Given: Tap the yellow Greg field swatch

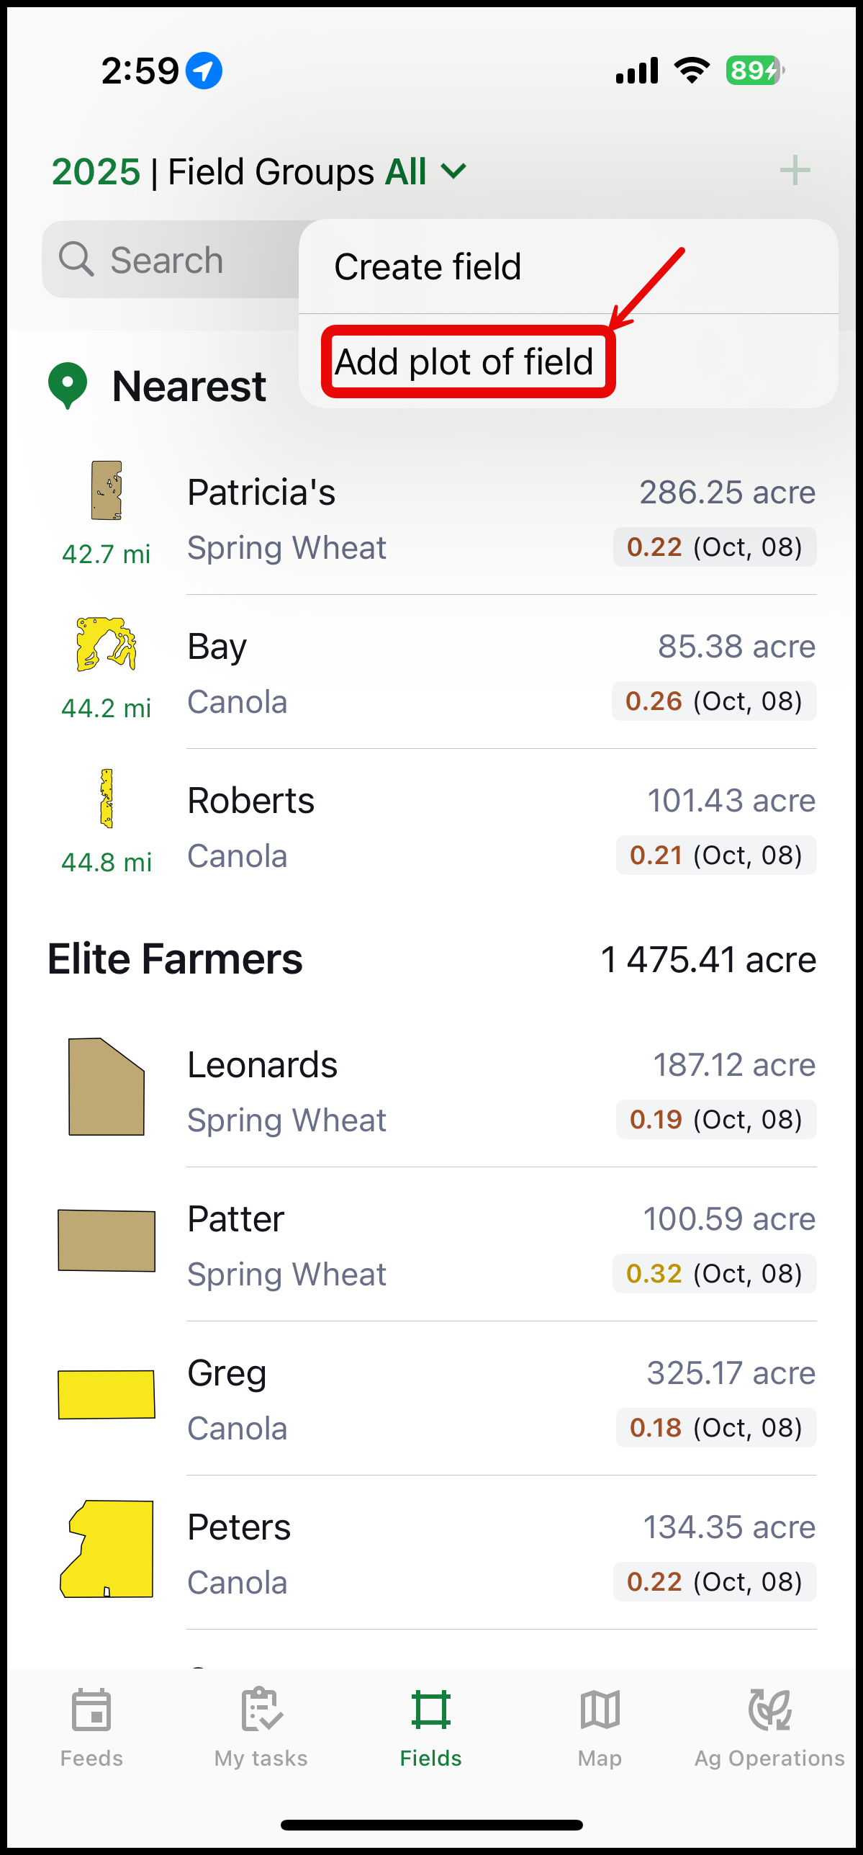Looking at the screenshot, I should pos(107,1395).
